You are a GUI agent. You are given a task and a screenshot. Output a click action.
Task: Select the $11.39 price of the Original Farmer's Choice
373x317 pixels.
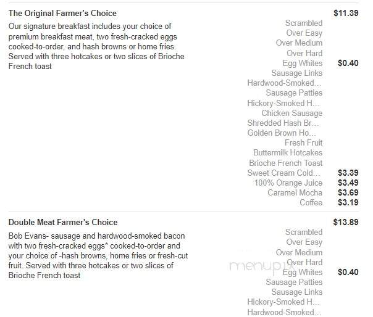pyautogui.click(x=346, y=13)
